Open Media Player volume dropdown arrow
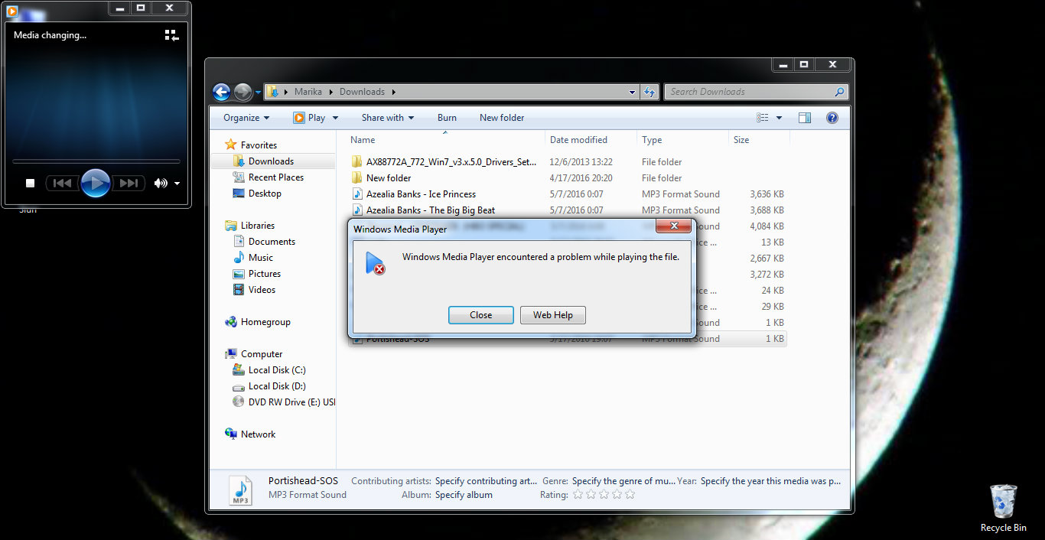Viewport: 1045px width, 540px height. 177,184
